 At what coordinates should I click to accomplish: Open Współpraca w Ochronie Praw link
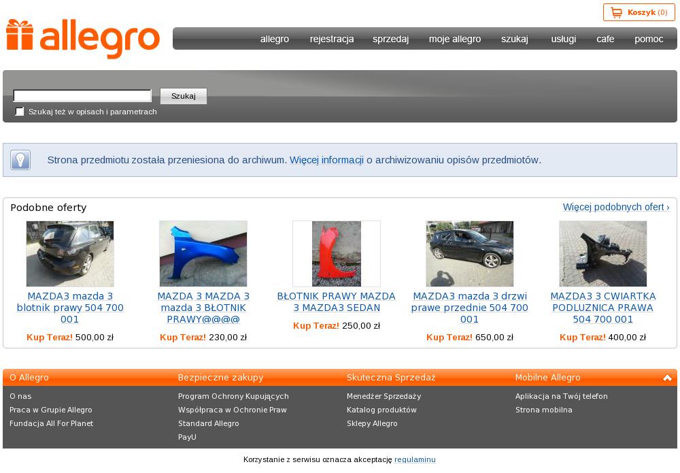pos(233,410)
